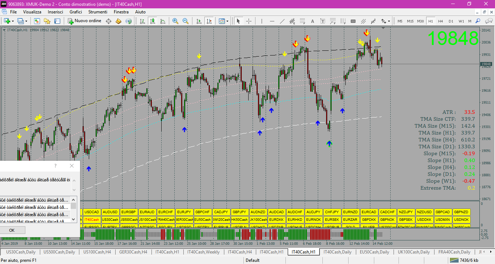495x264 pixels.
Task: Click the USDCAD symbol button
Action: [x=92, y=212]
